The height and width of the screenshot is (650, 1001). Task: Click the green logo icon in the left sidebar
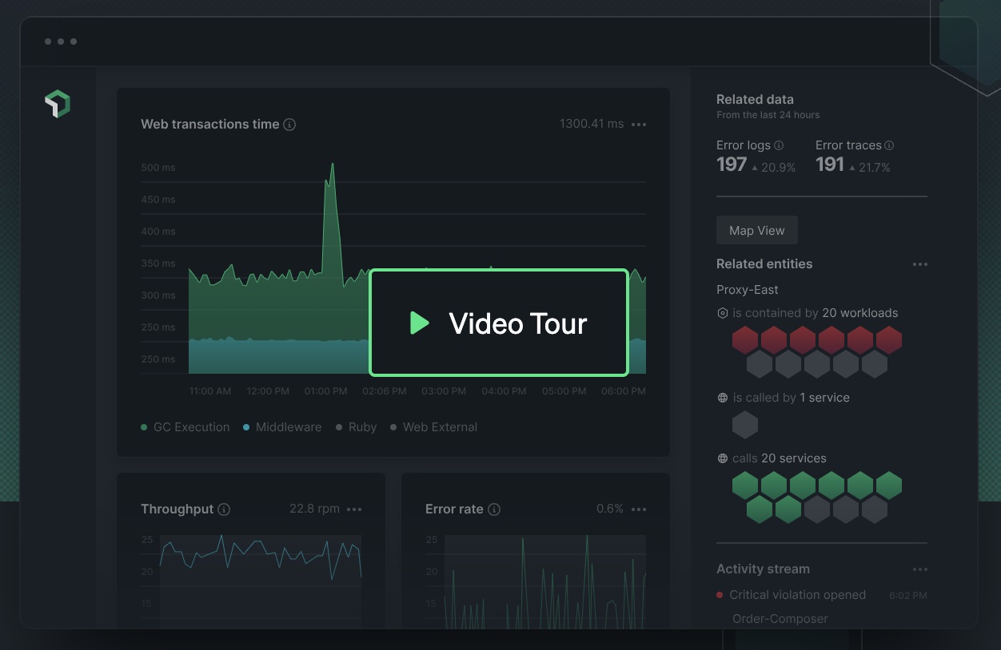(x=57, y=103)
